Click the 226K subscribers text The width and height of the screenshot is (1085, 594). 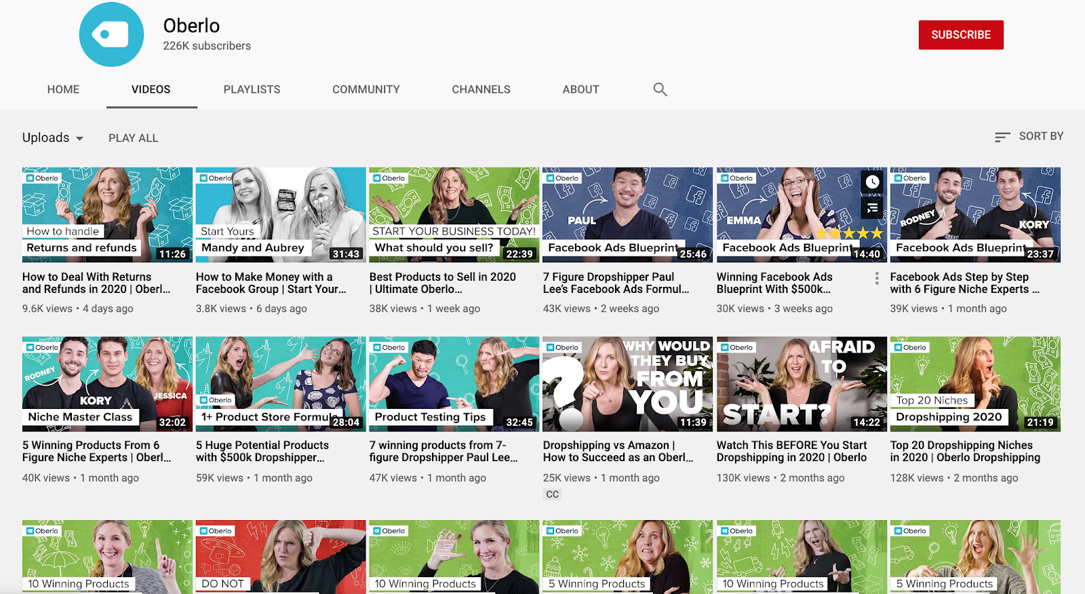[x=207, y=46]
